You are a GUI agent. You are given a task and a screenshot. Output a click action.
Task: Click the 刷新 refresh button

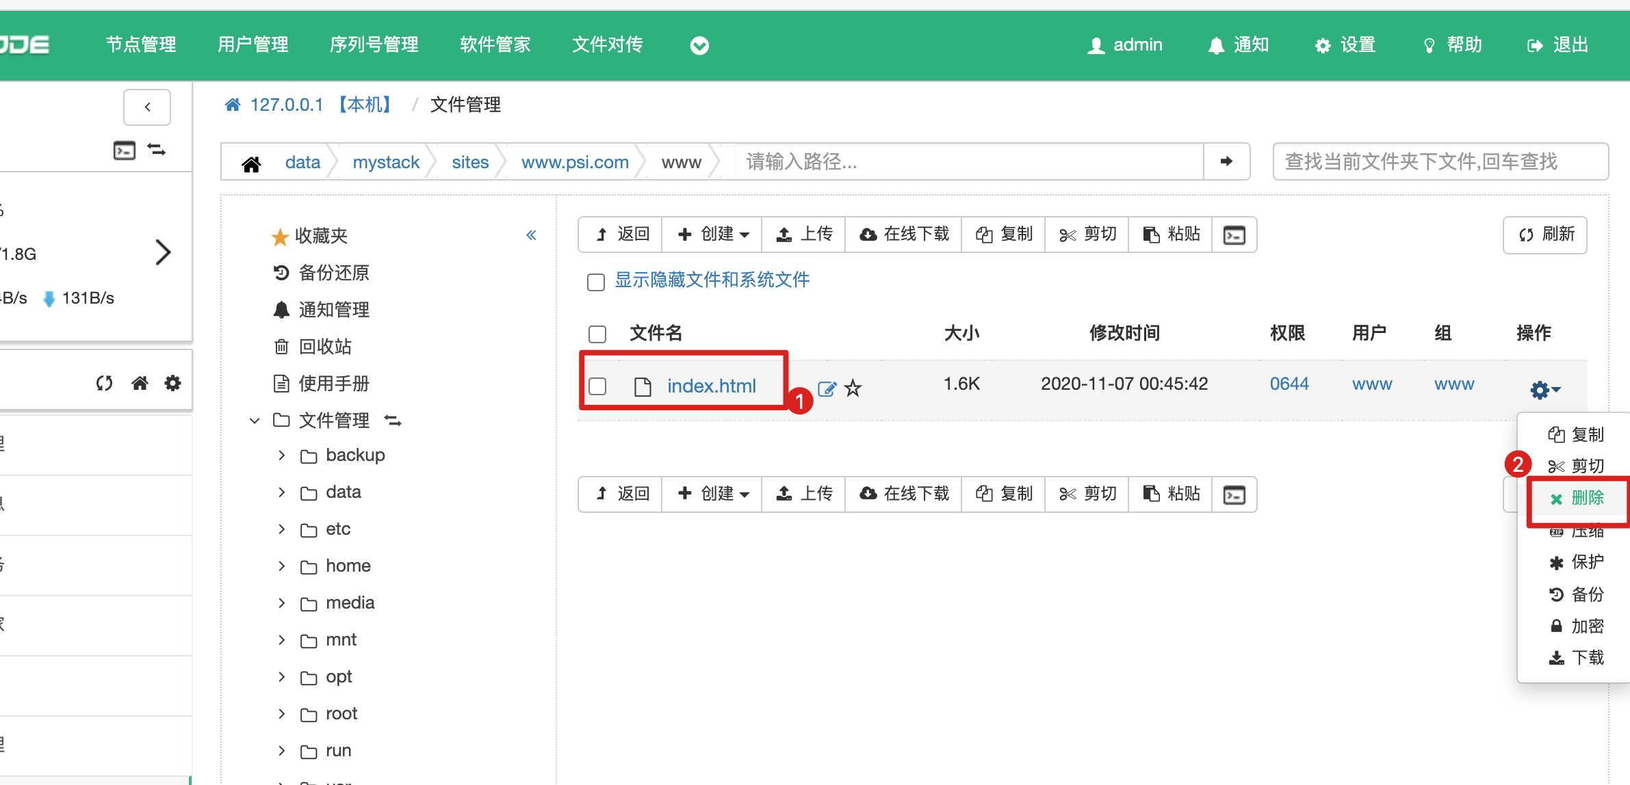tap(1545, 235)
